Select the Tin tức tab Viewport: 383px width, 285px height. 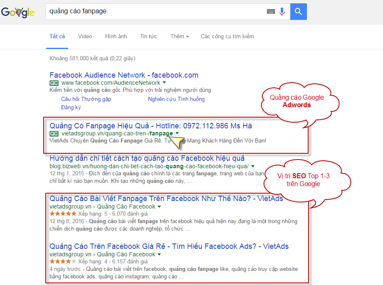(x=148, y=37)
